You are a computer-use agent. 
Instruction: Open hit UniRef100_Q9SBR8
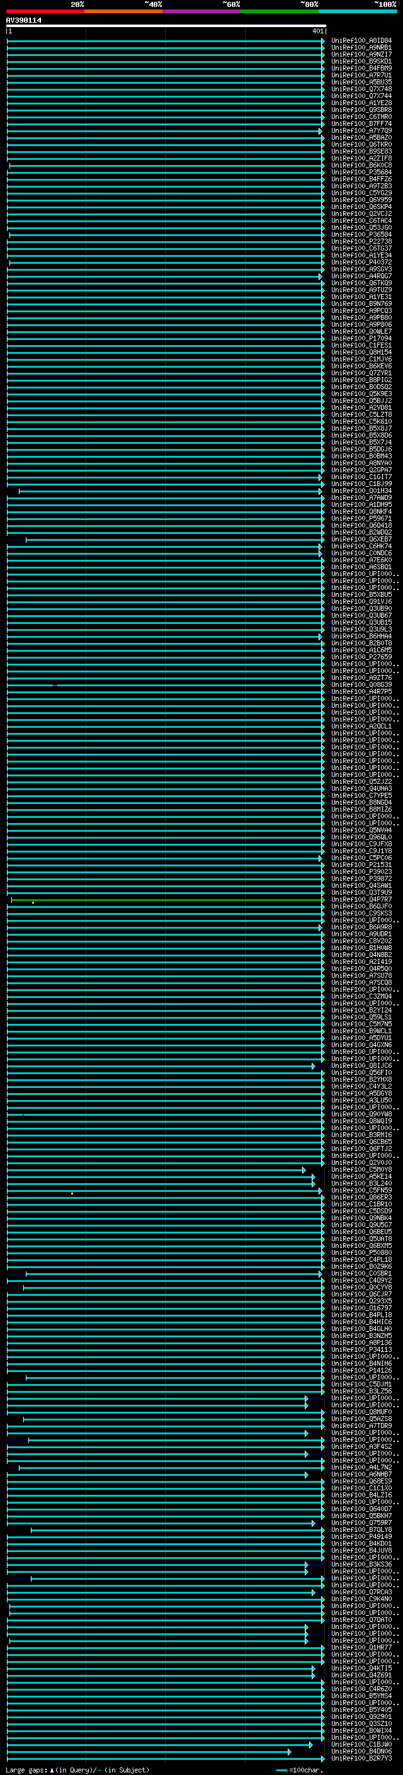[361, 110]
